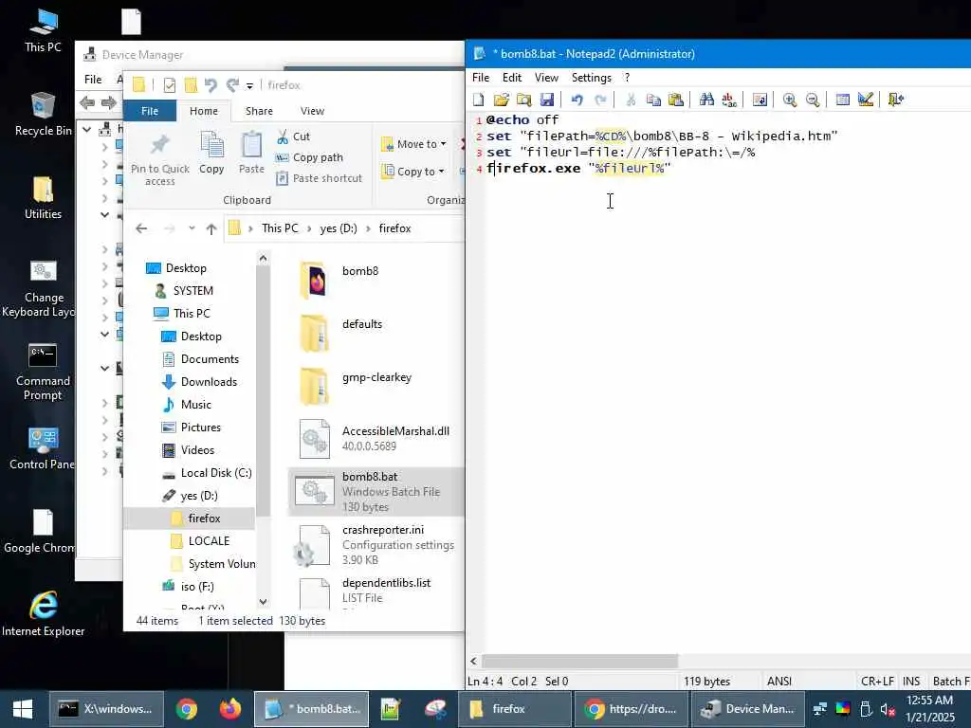The width and height of the screenshot is (971, 728).
Task: Zoom out using the magnifier minus icon
Action: 813,100
